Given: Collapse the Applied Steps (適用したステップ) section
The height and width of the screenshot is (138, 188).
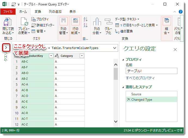Looking at the screenshot, I should point(123,87).
